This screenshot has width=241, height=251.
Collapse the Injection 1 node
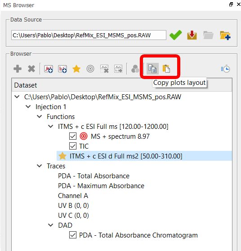[x=28, y=106]
